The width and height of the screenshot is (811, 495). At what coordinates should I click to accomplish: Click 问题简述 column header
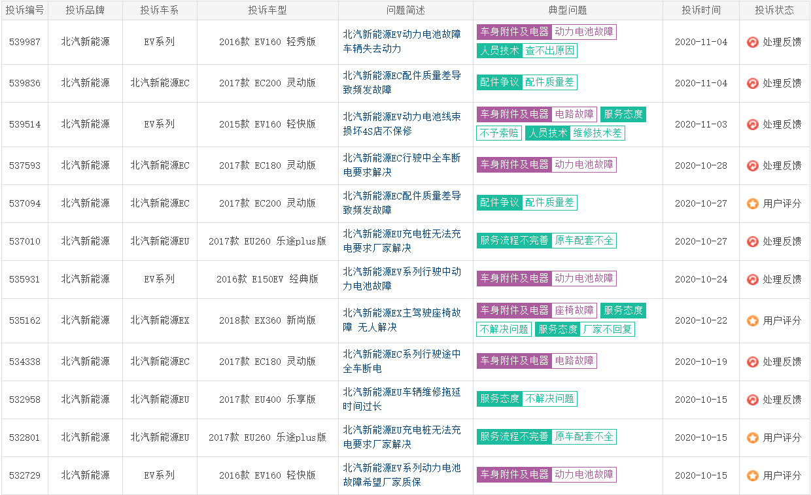pos(405,10)
